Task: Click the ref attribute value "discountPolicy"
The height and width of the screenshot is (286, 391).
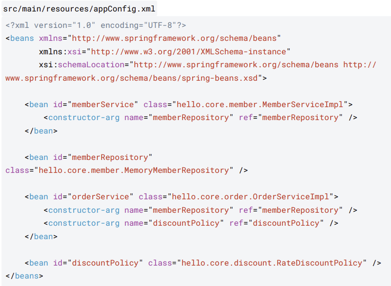Action: coord(286,223)
